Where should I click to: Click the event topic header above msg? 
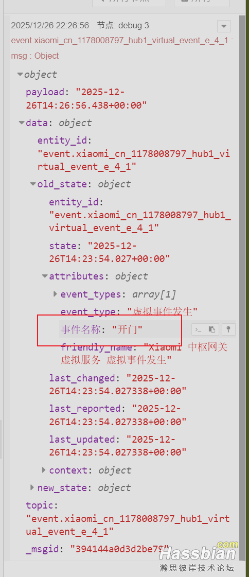[x=122, y=41]
